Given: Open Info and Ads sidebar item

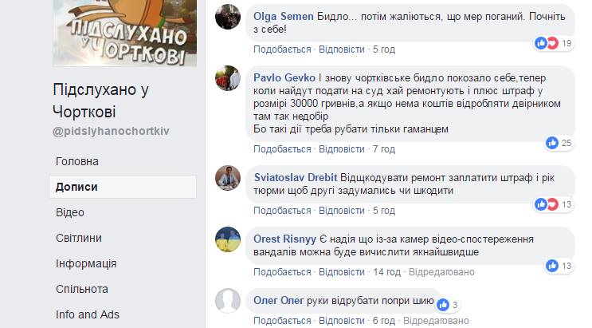Looking at the screenshot, I should (87, 314).
